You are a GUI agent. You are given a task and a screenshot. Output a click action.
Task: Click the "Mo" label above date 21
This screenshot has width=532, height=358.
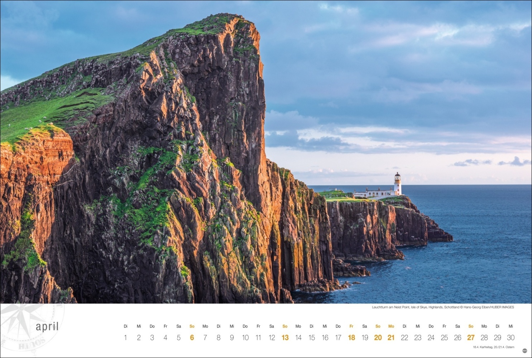pos(391,326)
